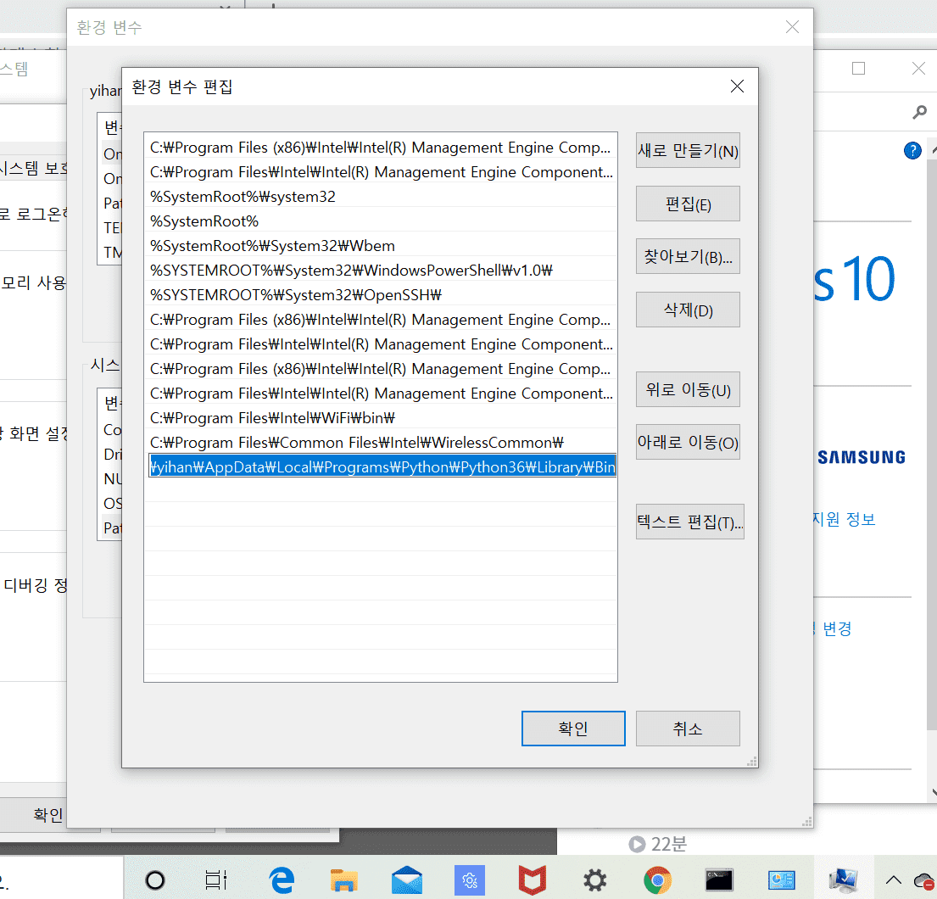This screenshot has width=937, height=899.
Task: Select %SystemRoot%\system32 entry
Action: [381, 197]
